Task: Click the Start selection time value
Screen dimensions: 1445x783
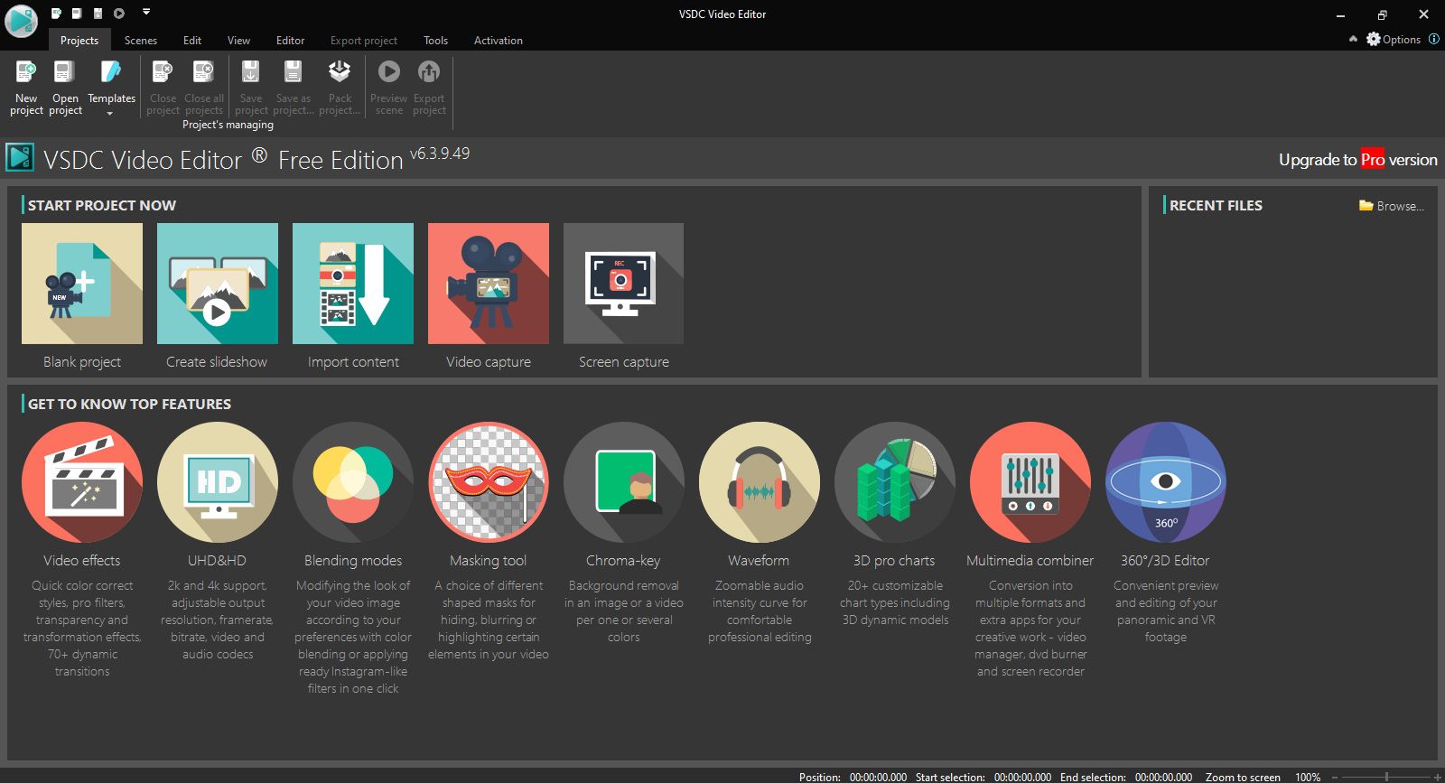Action: click(x=1022, y=777)
